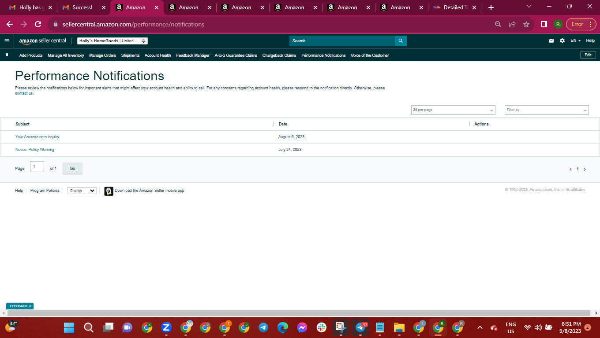Open Manage Orders

(102, 55)
